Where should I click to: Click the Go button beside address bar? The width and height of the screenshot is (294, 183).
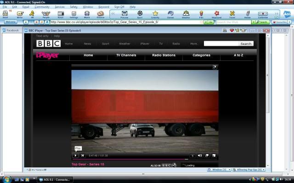click(x=211, y=22)
